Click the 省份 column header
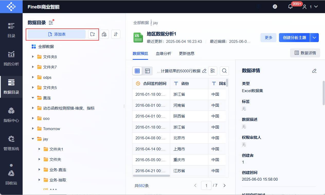The height and width of the screenshot is (195, 325). point(189,83)
